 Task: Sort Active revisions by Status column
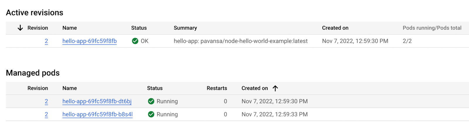click(x=139, y=28)
